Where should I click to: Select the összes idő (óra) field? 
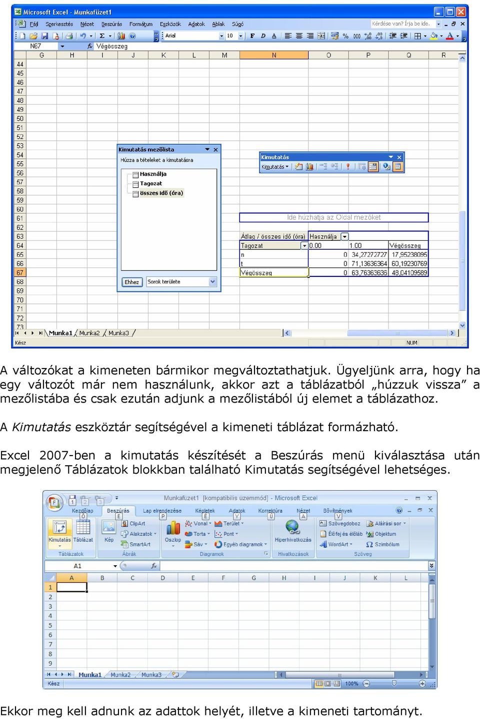tap(161, 193)
